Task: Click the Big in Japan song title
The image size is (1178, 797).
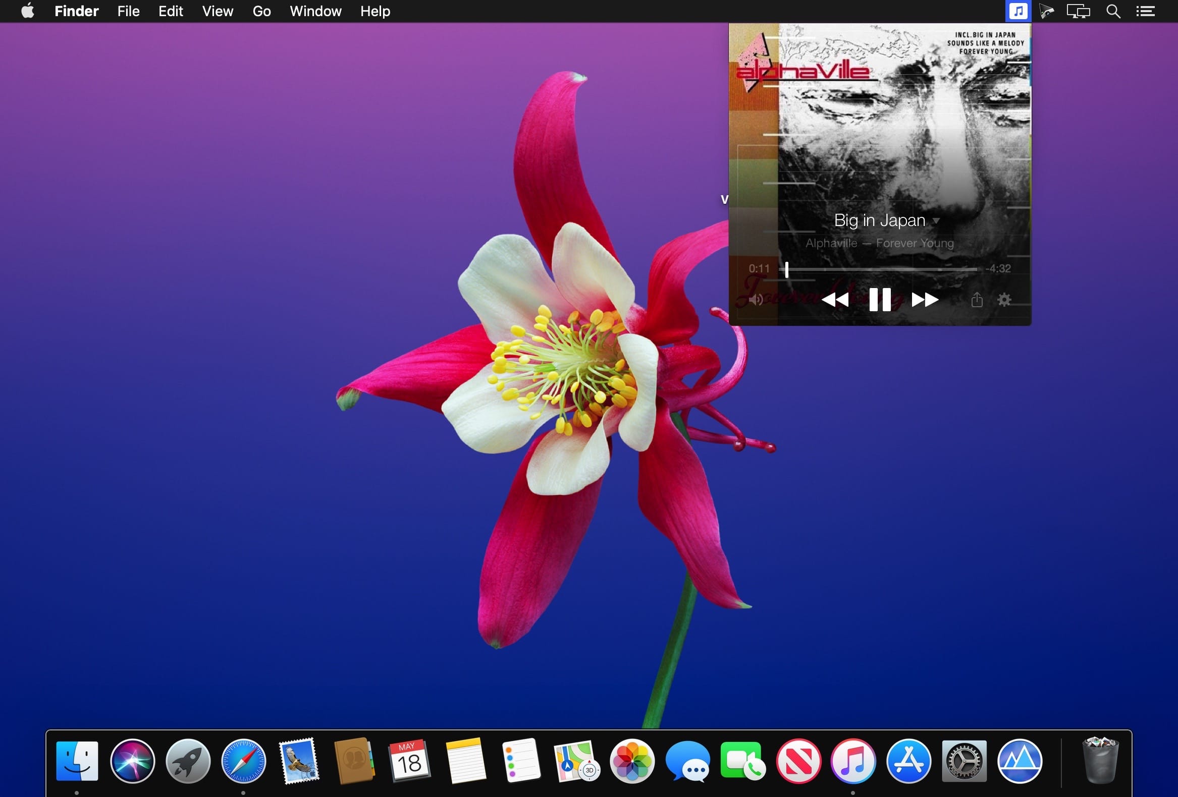Action: 879,220
